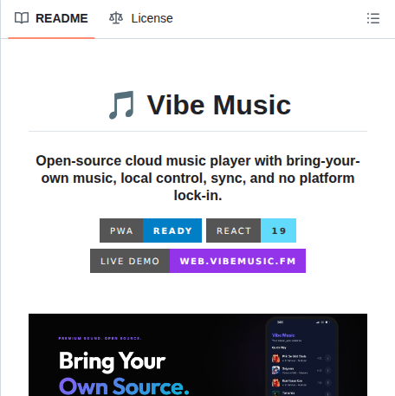Click the Open-source cloud music player description

[x=197, y=178]
